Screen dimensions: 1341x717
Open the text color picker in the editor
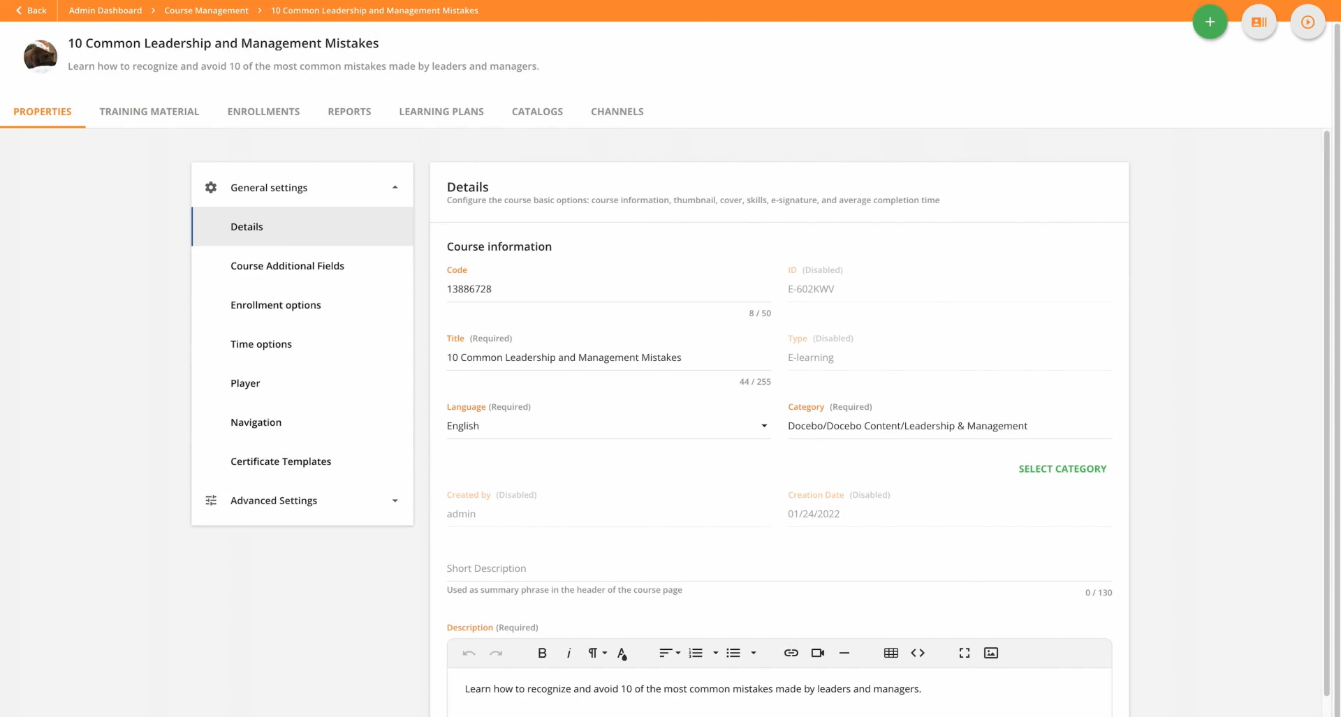pyautogui.click(x=622, y=653)
